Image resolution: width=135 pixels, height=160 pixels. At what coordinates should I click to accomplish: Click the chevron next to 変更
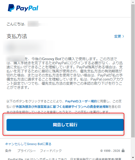point(123,36)
